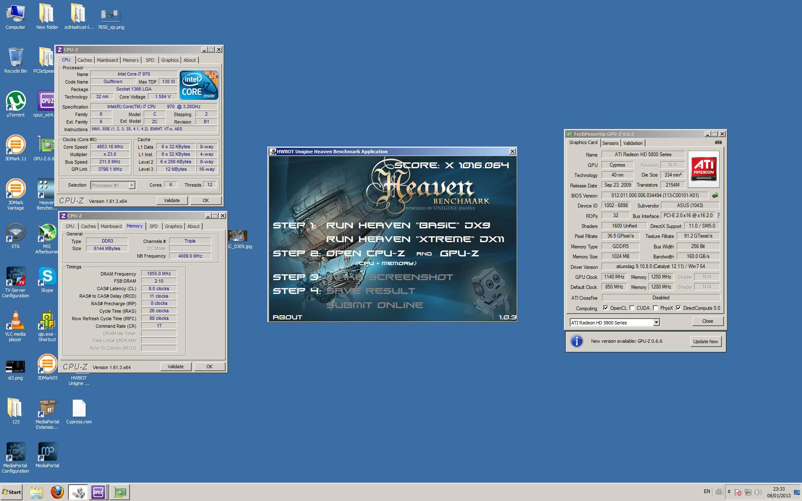Open the SPD tab in Memory CPU-Z window
This screenshot has width=802, height=501.
pyautogui.click(x=153, y=226)
